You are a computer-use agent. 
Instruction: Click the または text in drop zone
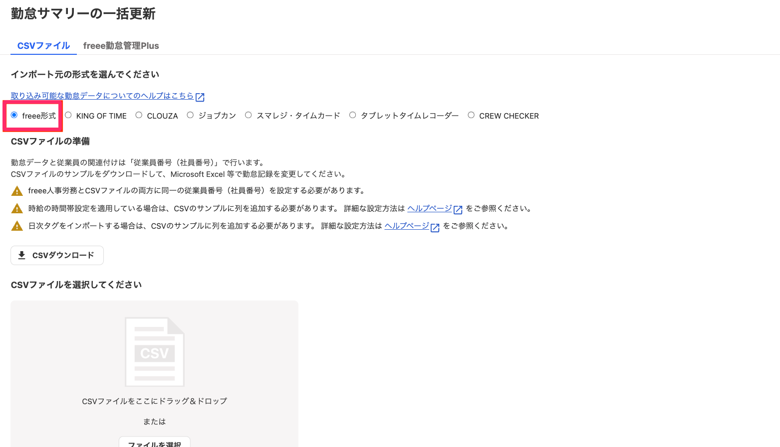155,422
